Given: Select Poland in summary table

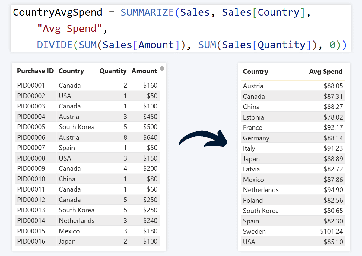Looking at the screenshot, I should click(x=253, y=200).
